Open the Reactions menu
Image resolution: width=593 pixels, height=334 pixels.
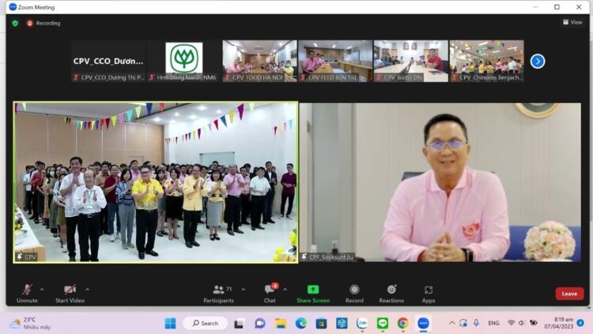pos(391,290)
